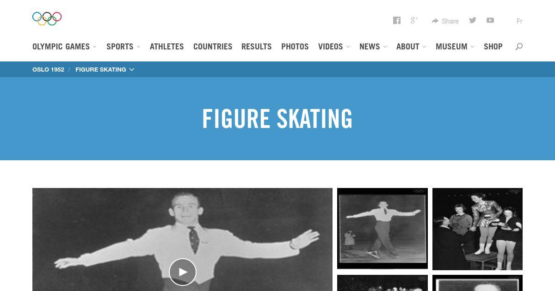Open the skater spreading arms thumbnail
Screen dimensions: 555x291
382,229
